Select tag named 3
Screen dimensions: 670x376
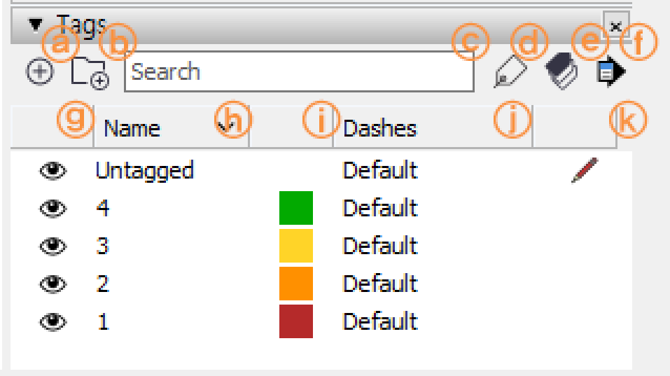102,246
